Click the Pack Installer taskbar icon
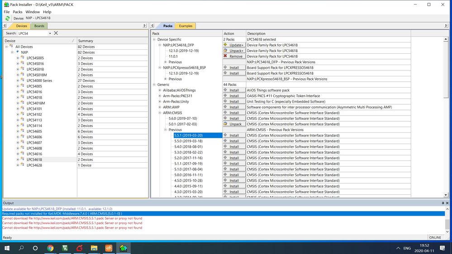 [x=124, y=248]
